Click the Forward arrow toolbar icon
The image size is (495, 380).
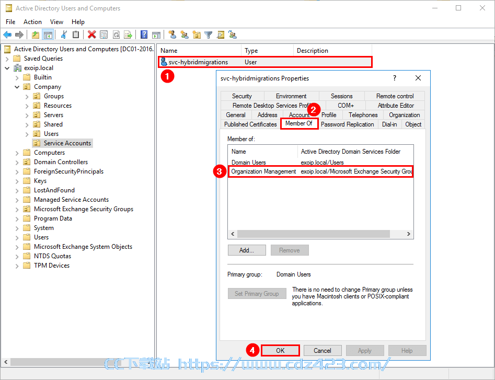pos(19,34)
